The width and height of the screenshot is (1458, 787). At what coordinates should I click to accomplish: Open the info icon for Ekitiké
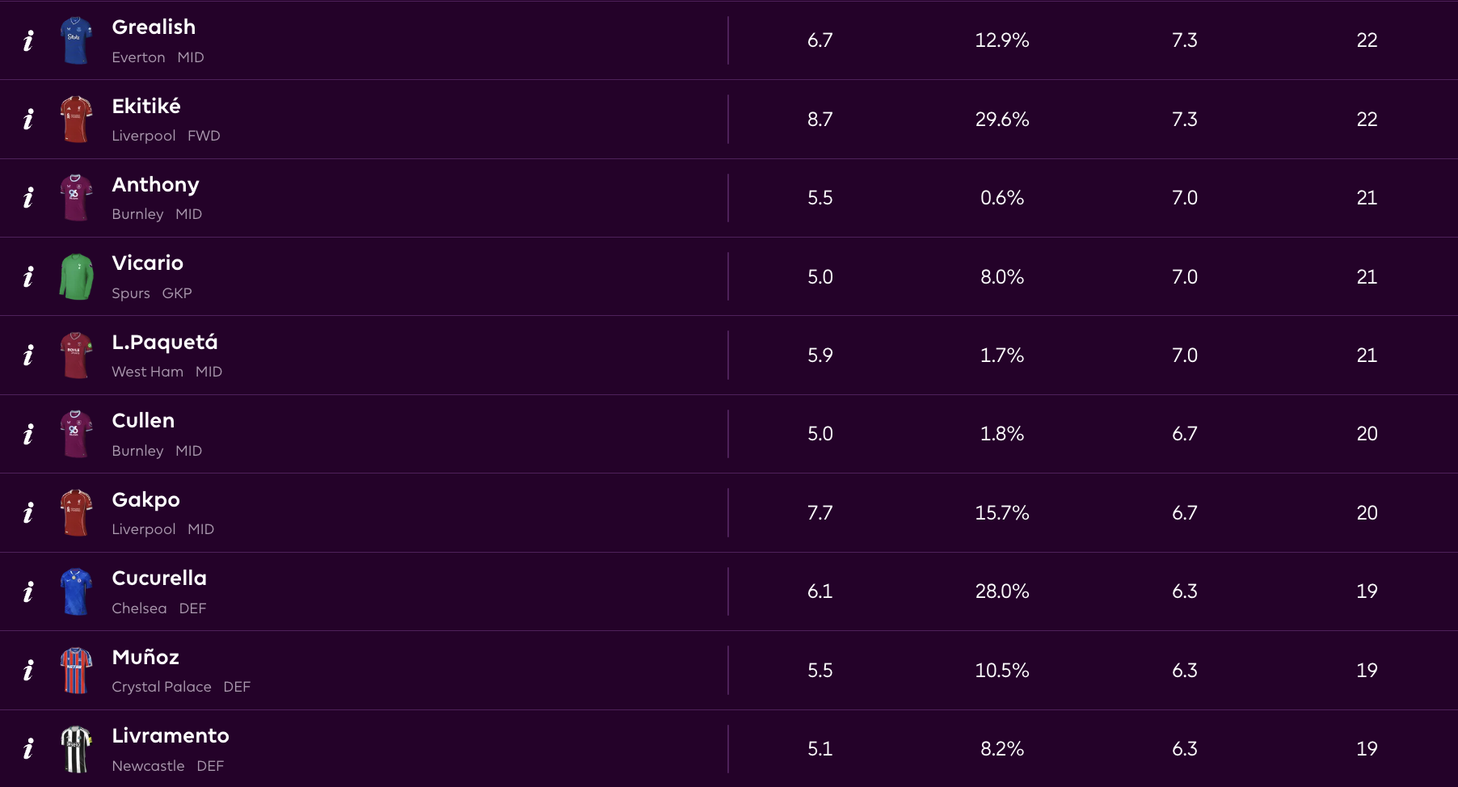[28, 120]
